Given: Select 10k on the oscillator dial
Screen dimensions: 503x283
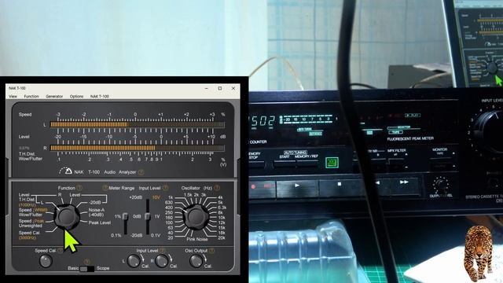Looking at the screenshot, I should point(222,218).
